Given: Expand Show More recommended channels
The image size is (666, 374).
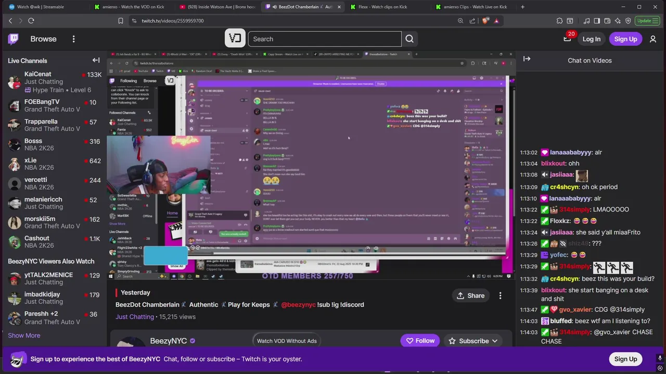Looking at the screenshot, I should pyautogui.click(x=24, y=335).
